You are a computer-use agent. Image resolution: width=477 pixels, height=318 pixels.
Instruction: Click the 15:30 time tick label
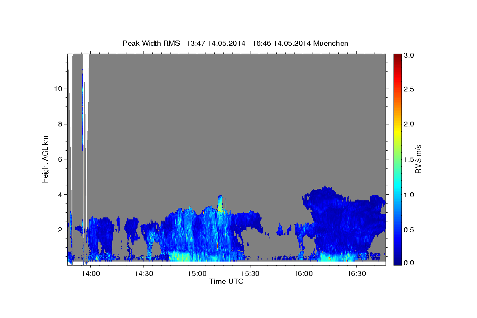pyautogui.click(x=250, y=274)
